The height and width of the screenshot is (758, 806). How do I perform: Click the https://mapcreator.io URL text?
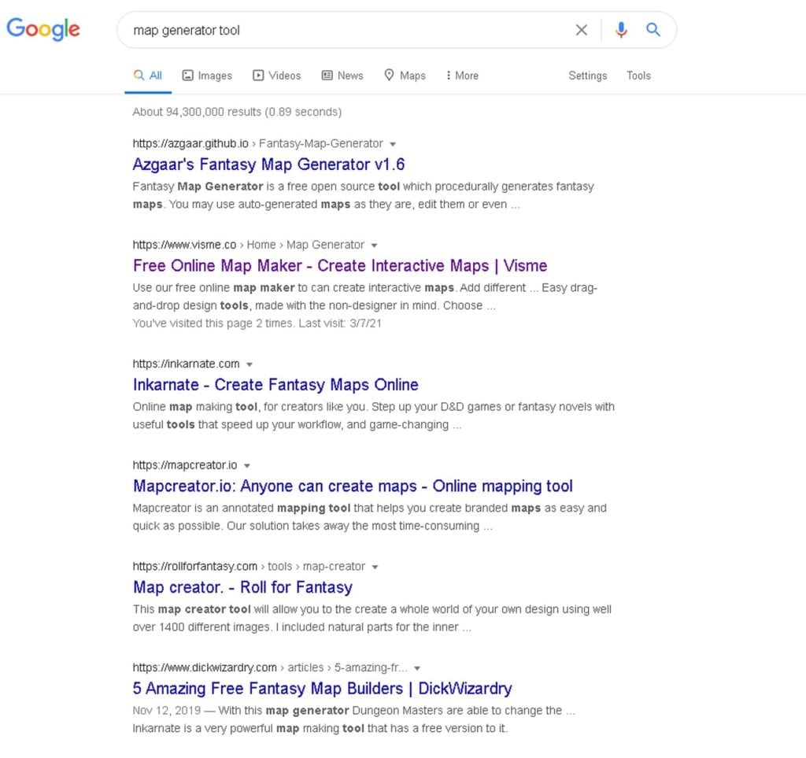[185, 465]
